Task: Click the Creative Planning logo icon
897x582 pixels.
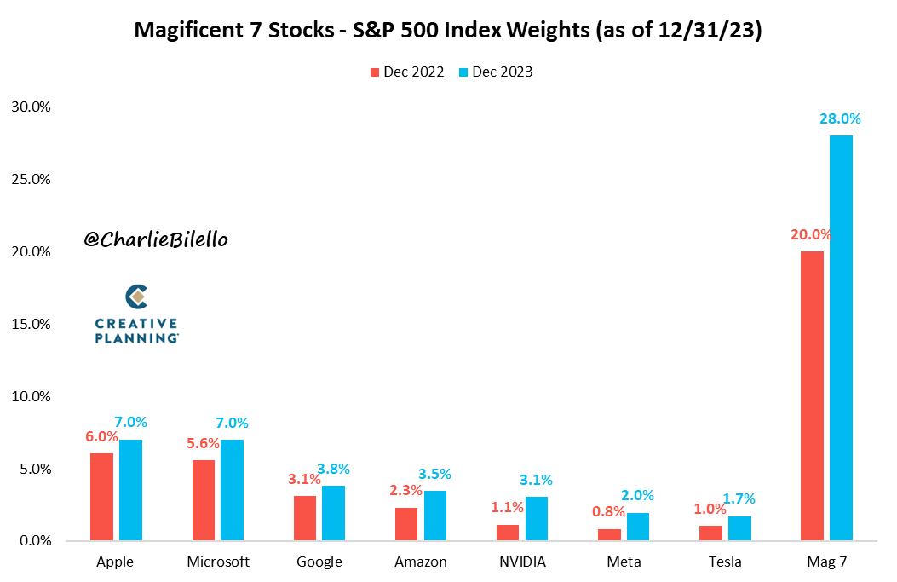Action: [x=136, y=296]
